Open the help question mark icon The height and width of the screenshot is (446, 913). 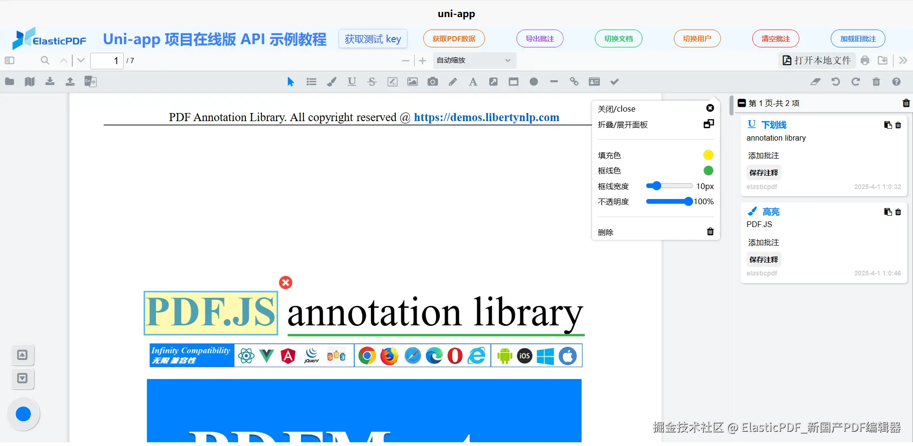click(896, 82)
